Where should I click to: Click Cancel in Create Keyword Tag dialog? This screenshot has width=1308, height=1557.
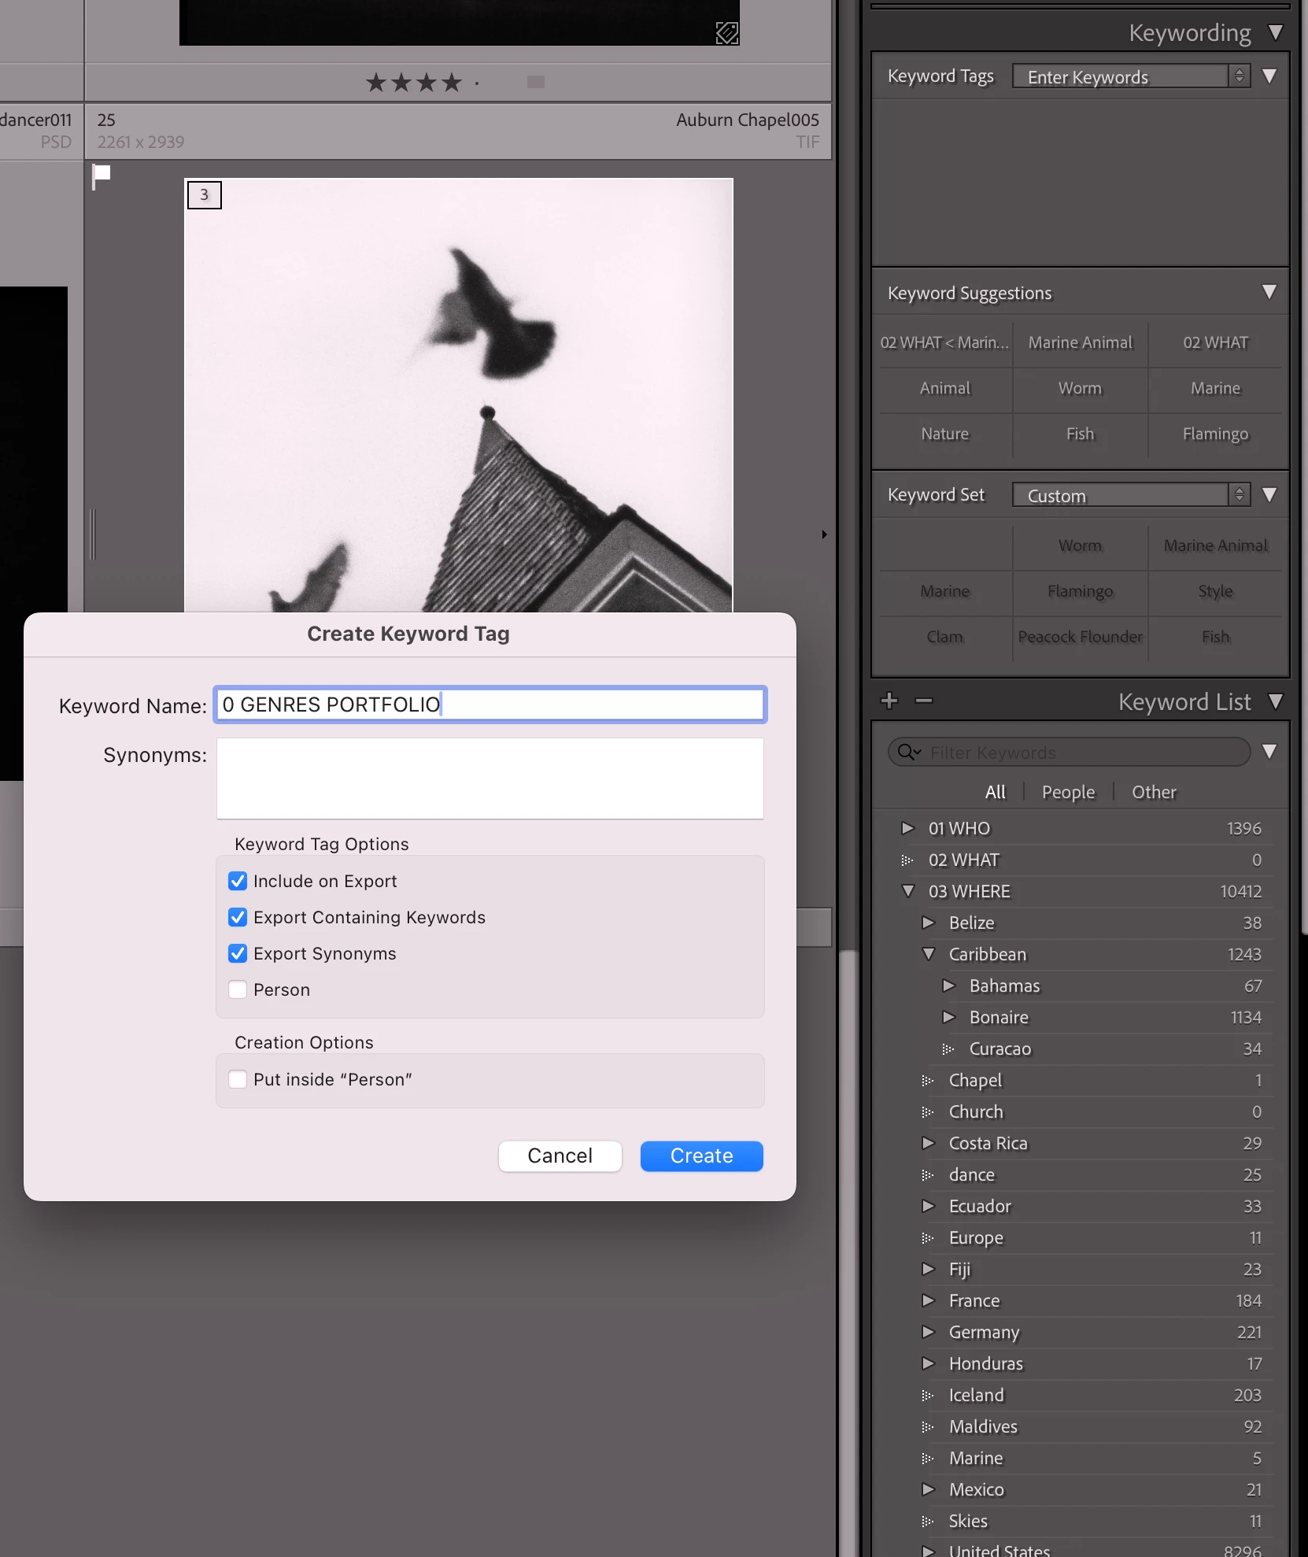(560, 1156)
